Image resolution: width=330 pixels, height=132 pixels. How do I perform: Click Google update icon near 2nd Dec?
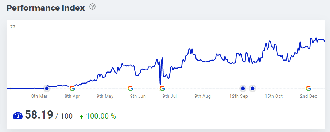308,88
